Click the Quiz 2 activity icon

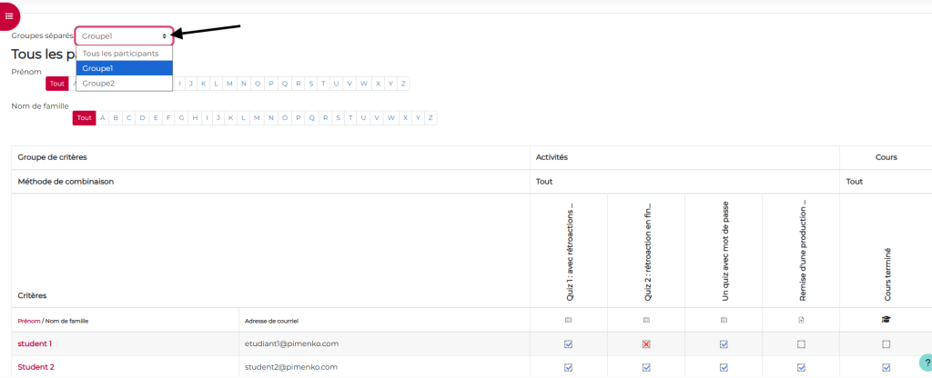646,320
